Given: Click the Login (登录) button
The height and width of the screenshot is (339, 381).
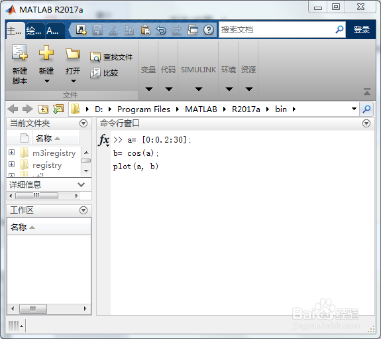Looking at the screenshot, I should point(362,30).
